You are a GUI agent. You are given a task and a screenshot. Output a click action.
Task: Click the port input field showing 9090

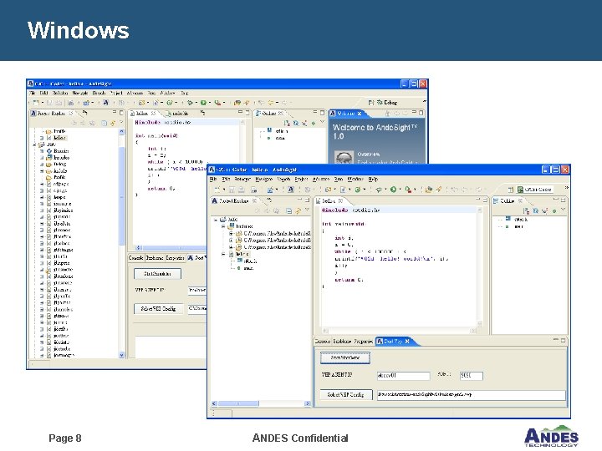tap(471, 376)
